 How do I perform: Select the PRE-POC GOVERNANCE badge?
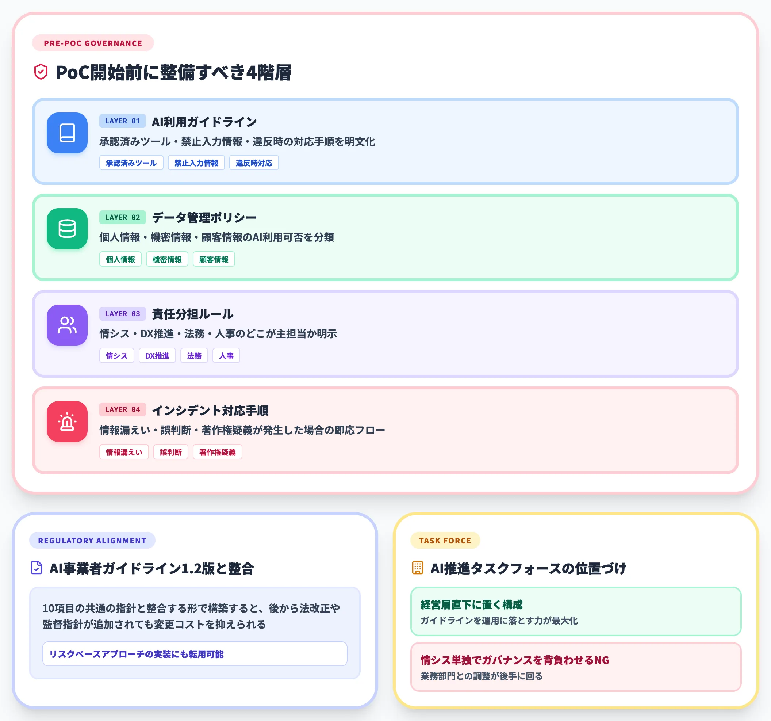coord(93,43)
